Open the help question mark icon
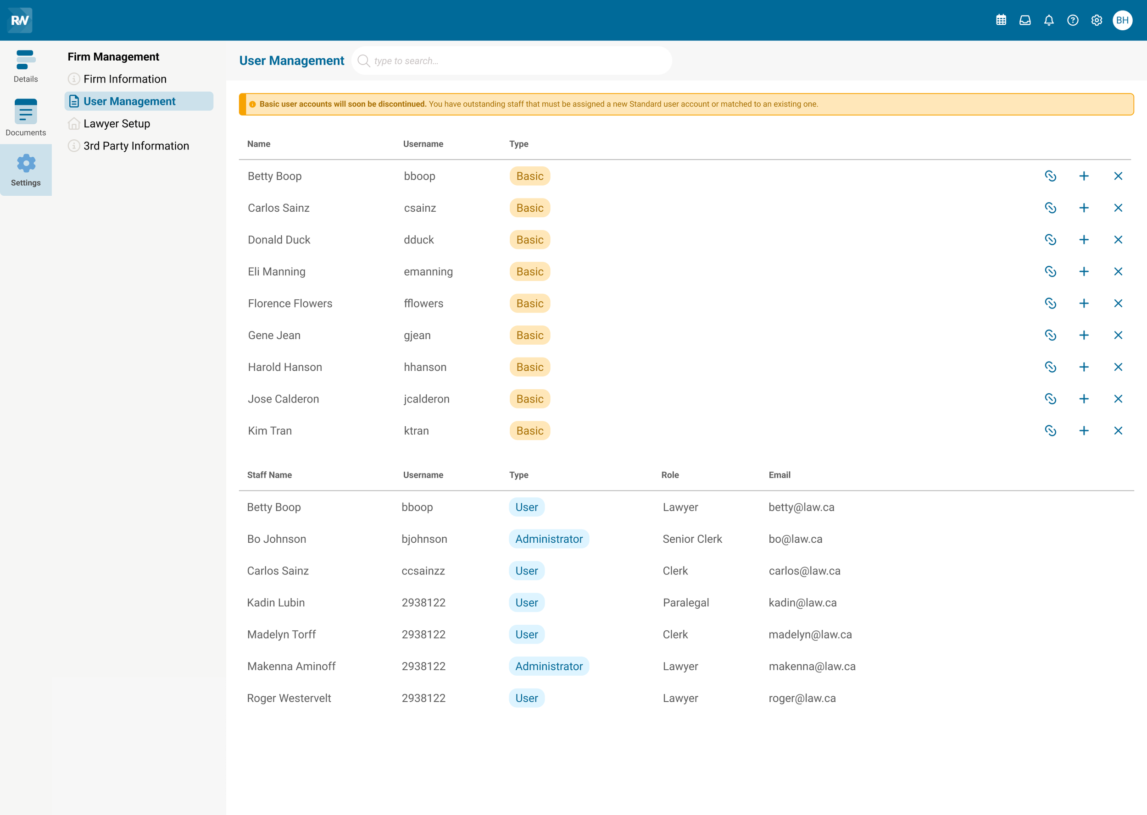Image resolution: width=1147 pixels, height=815 pixels. (1073, 20)
